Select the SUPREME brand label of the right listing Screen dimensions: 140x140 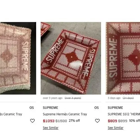pyautogui.click(x=115, y=108)
